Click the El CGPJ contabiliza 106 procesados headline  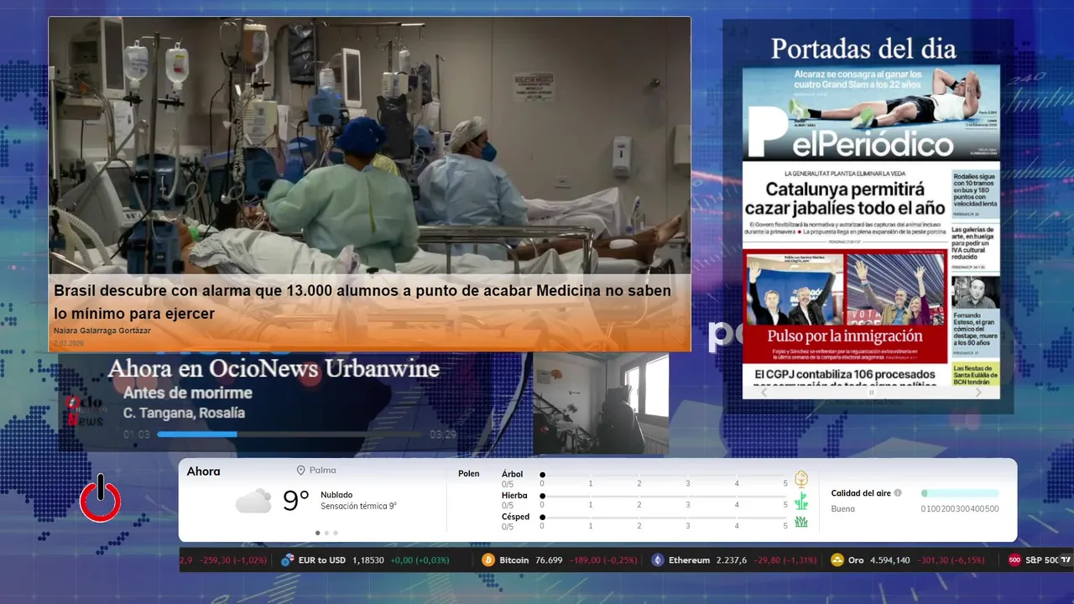click(x=844, y=375)
